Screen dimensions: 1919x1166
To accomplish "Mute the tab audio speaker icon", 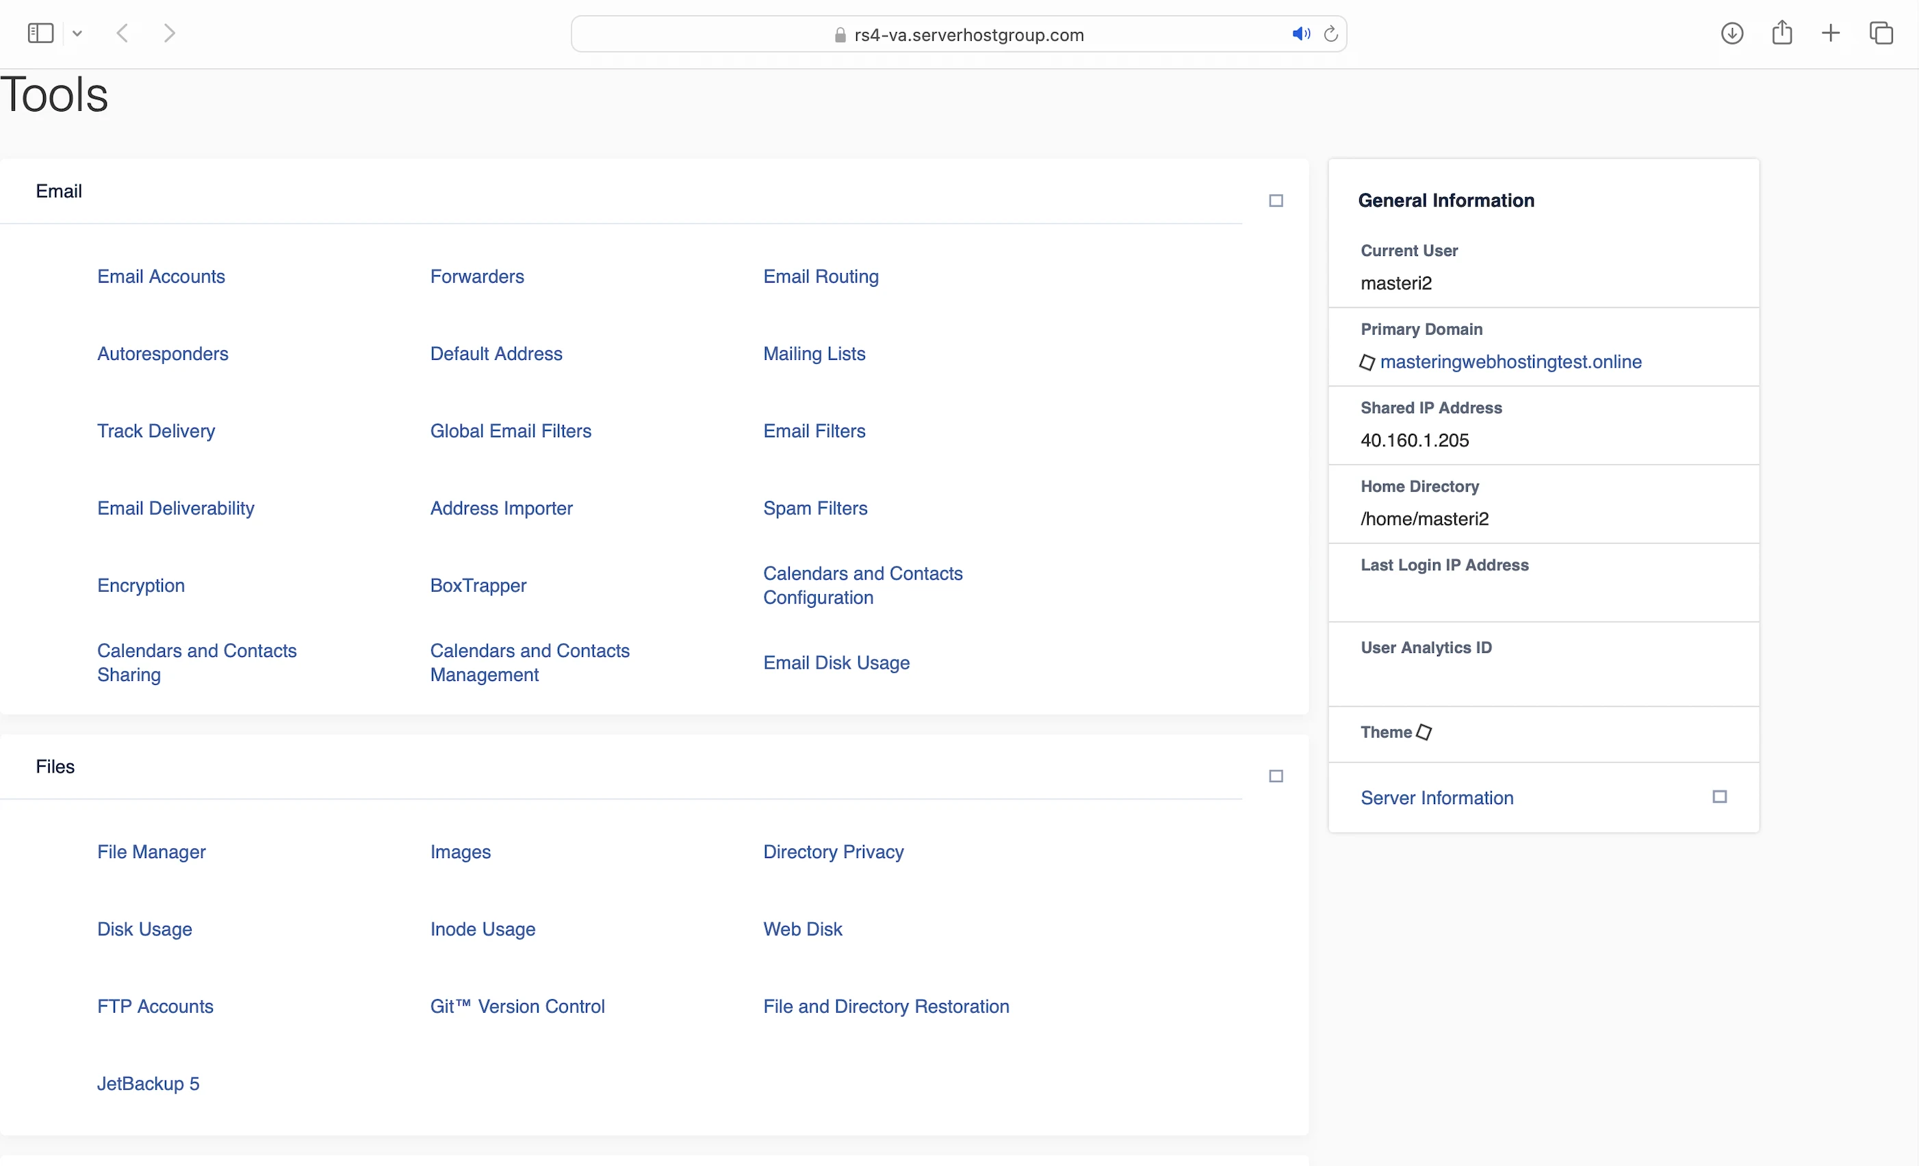I will (1300, 34).
